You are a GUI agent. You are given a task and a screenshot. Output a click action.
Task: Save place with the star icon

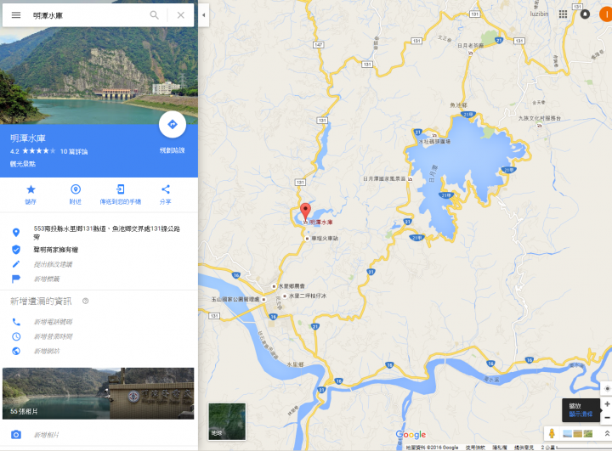(x=31, y=194)
